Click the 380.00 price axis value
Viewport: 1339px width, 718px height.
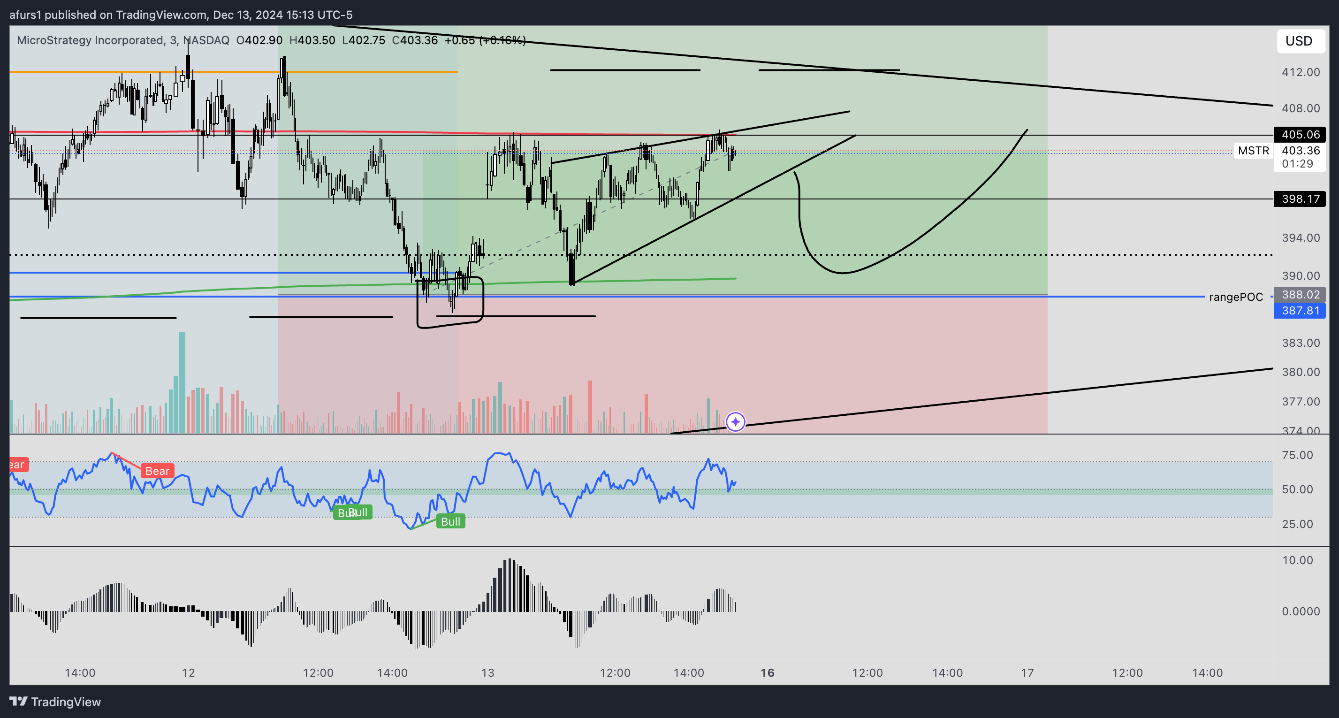1301,372
